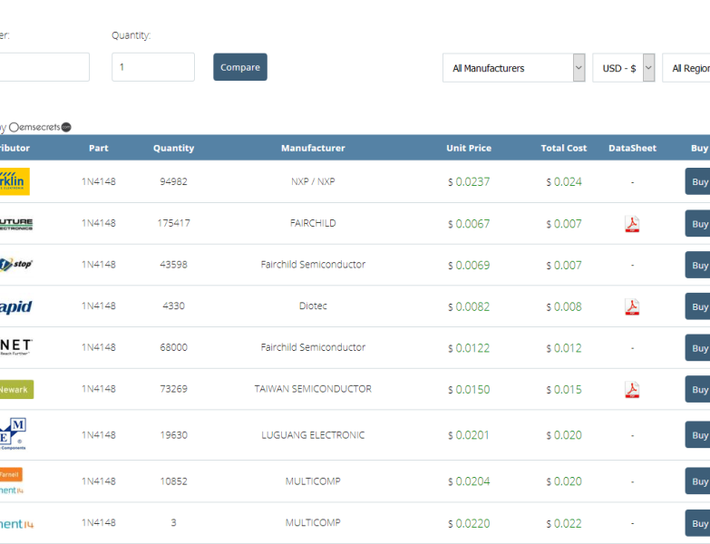Click the Oemsecrets logo

(40, 127)
